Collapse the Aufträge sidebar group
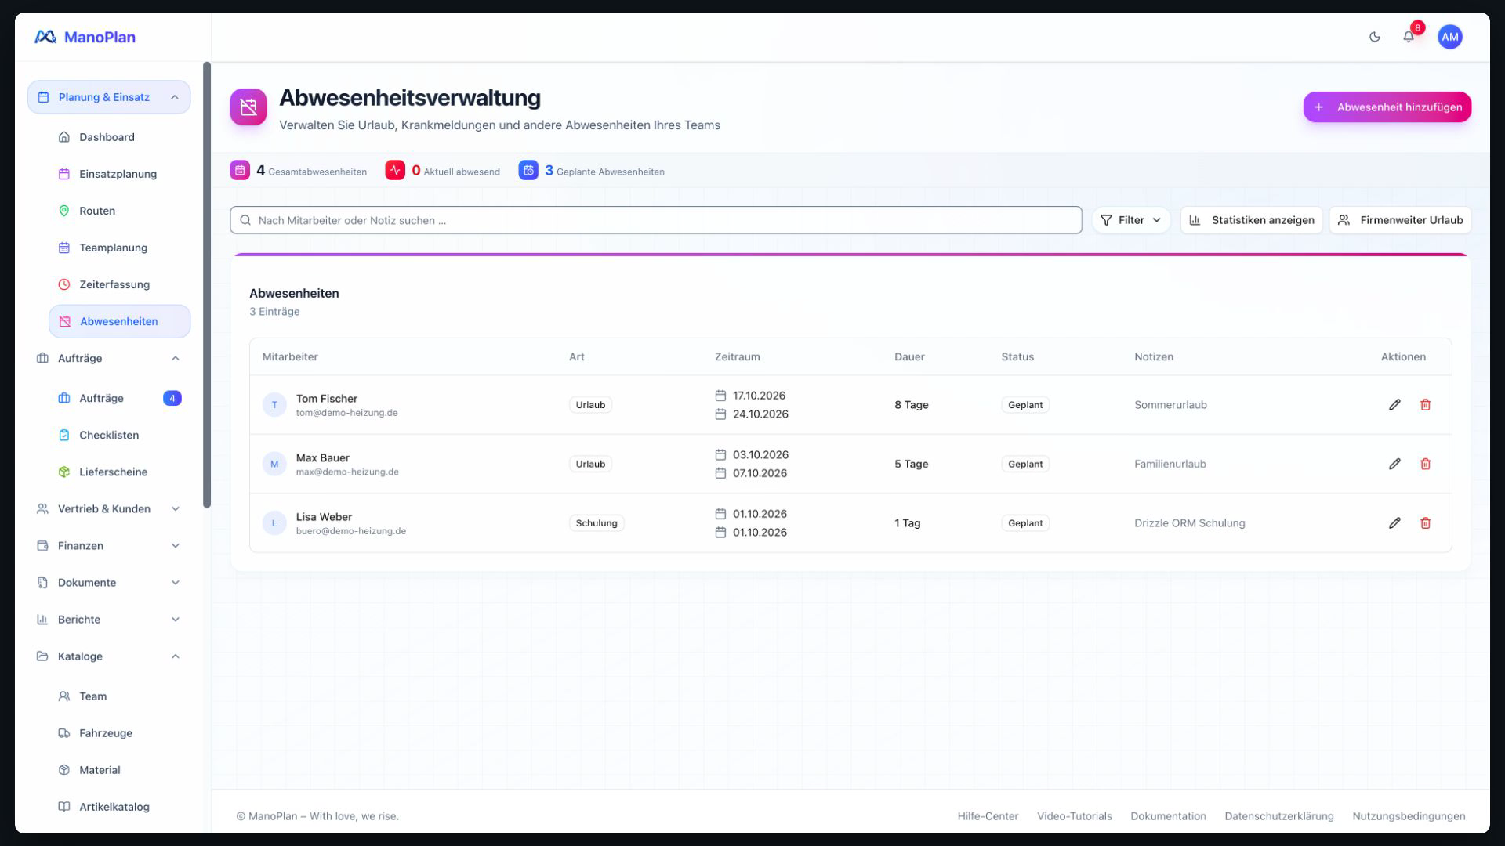The height and width of the screenshot is (846, 1505). point(109,358)
